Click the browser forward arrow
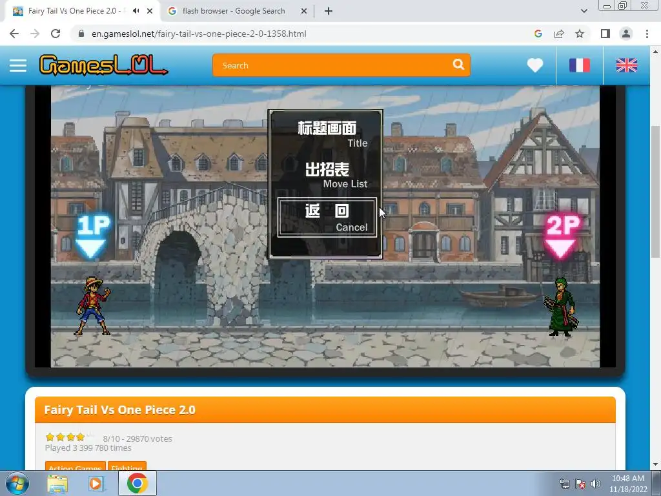 click(x=35, y=34)
